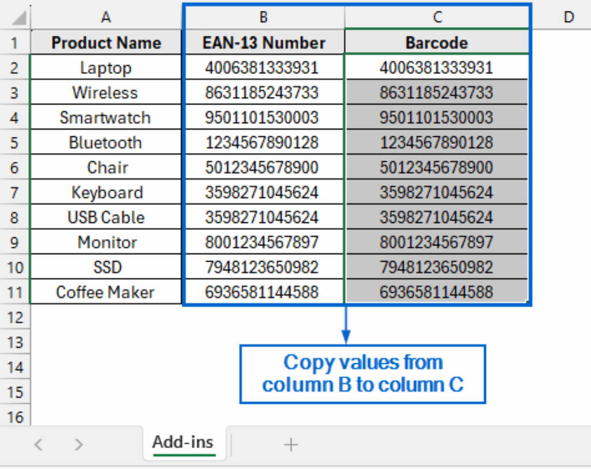The image size is (591, 469).
Task: Click the right sheet navigation arrow
Action: (x=78, y=445)
